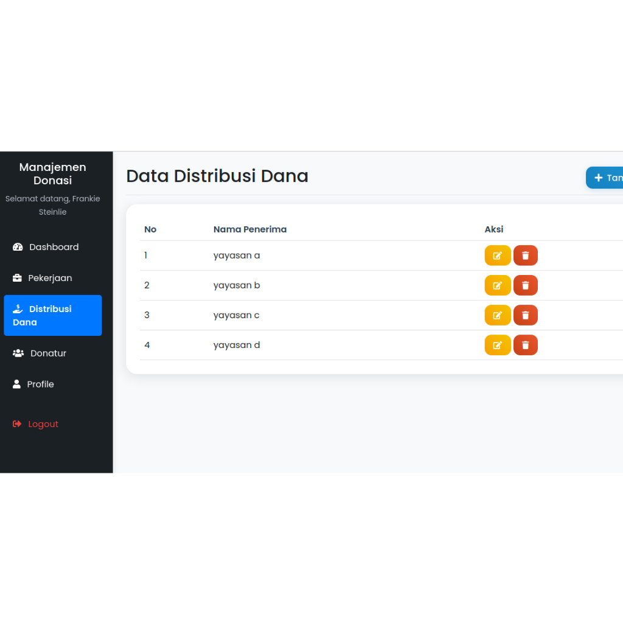Click the red Logout link
The width and height of the screenshot is (623, 623).
[x=43, y=424]
